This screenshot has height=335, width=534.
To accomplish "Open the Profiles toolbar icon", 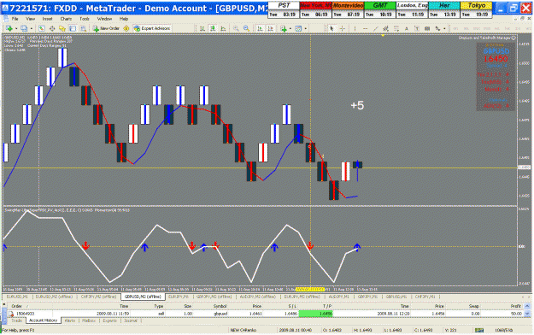I will (x=24, y=28).
